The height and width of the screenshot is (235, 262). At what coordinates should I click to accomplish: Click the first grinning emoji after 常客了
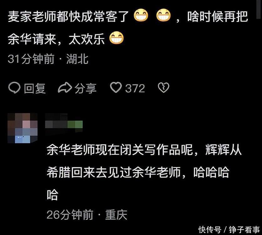(x=141, y=15)
